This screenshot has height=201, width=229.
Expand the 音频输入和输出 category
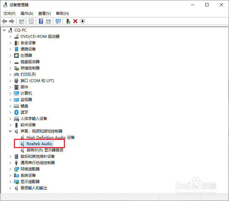tap(10, 188)
